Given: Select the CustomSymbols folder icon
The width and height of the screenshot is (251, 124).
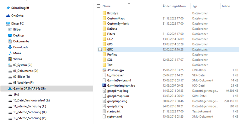Looking at the screenshot, I should click(x=104, y=23).
